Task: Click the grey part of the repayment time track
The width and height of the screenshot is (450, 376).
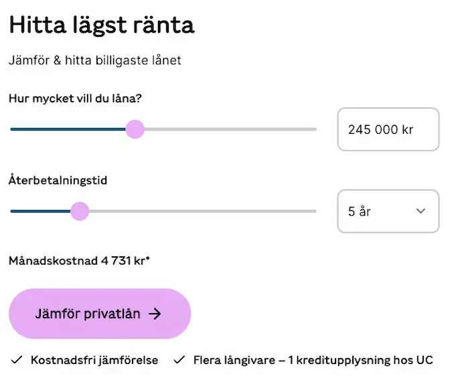Action: tap(201, 211)
